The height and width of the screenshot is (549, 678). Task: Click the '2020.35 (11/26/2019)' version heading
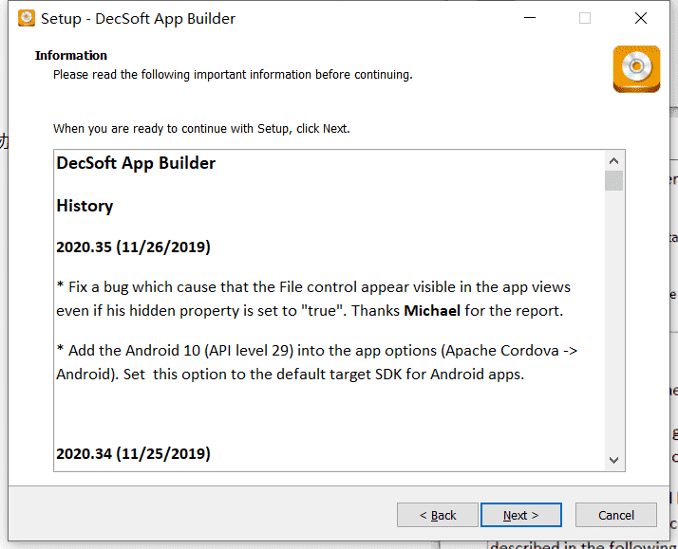pyautogui.click(x=133, y=247)
